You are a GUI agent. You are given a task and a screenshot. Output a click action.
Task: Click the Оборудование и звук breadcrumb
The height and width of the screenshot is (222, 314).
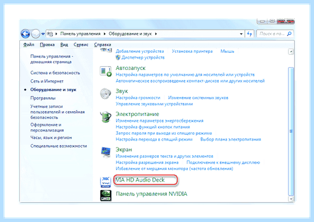coord(130,34)
